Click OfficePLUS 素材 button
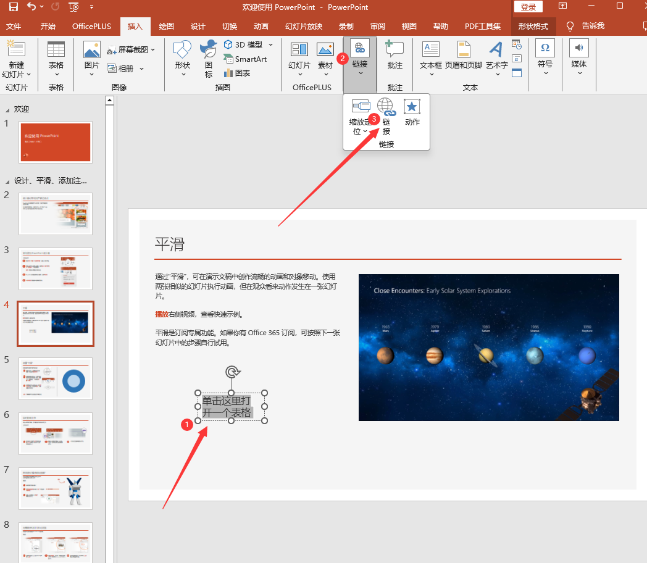Image resolution: width=647 pixels, height=563 pixels. click(x=325, y=59)
